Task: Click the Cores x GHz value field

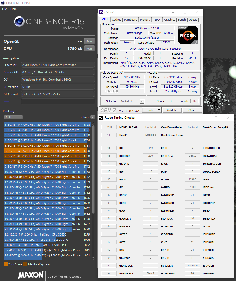Action: [58, 72]
